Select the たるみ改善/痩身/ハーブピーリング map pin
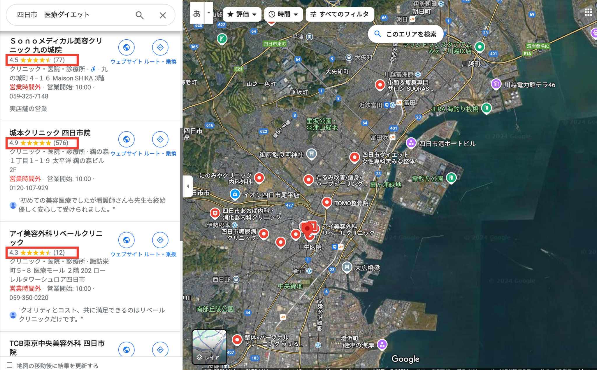The image size is (597, 370). [308, 180]
